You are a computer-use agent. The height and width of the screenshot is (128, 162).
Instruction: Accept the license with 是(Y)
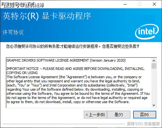119,115
